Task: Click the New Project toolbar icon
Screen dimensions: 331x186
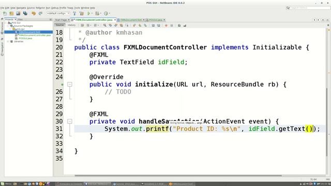Action: pos(11,13)
